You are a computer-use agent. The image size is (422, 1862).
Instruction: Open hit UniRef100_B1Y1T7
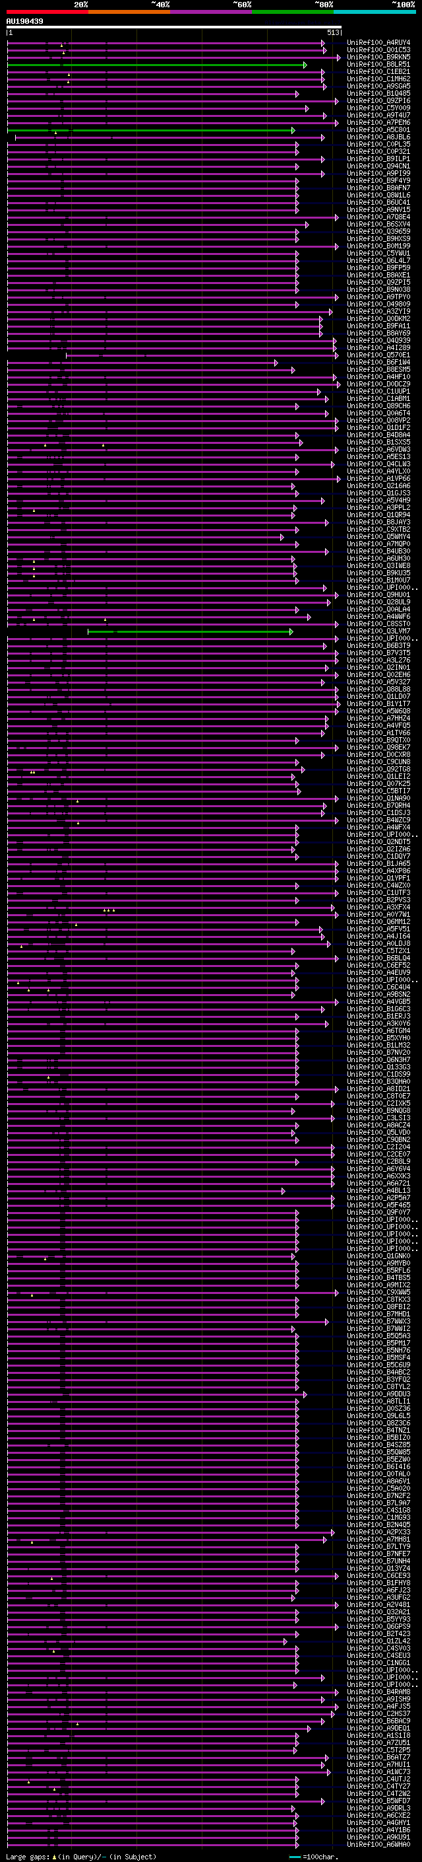pos(378,704)
